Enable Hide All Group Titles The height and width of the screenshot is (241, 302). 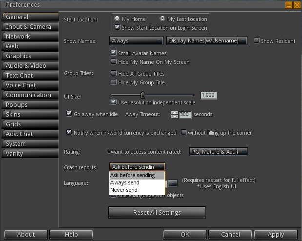[114, 74]
